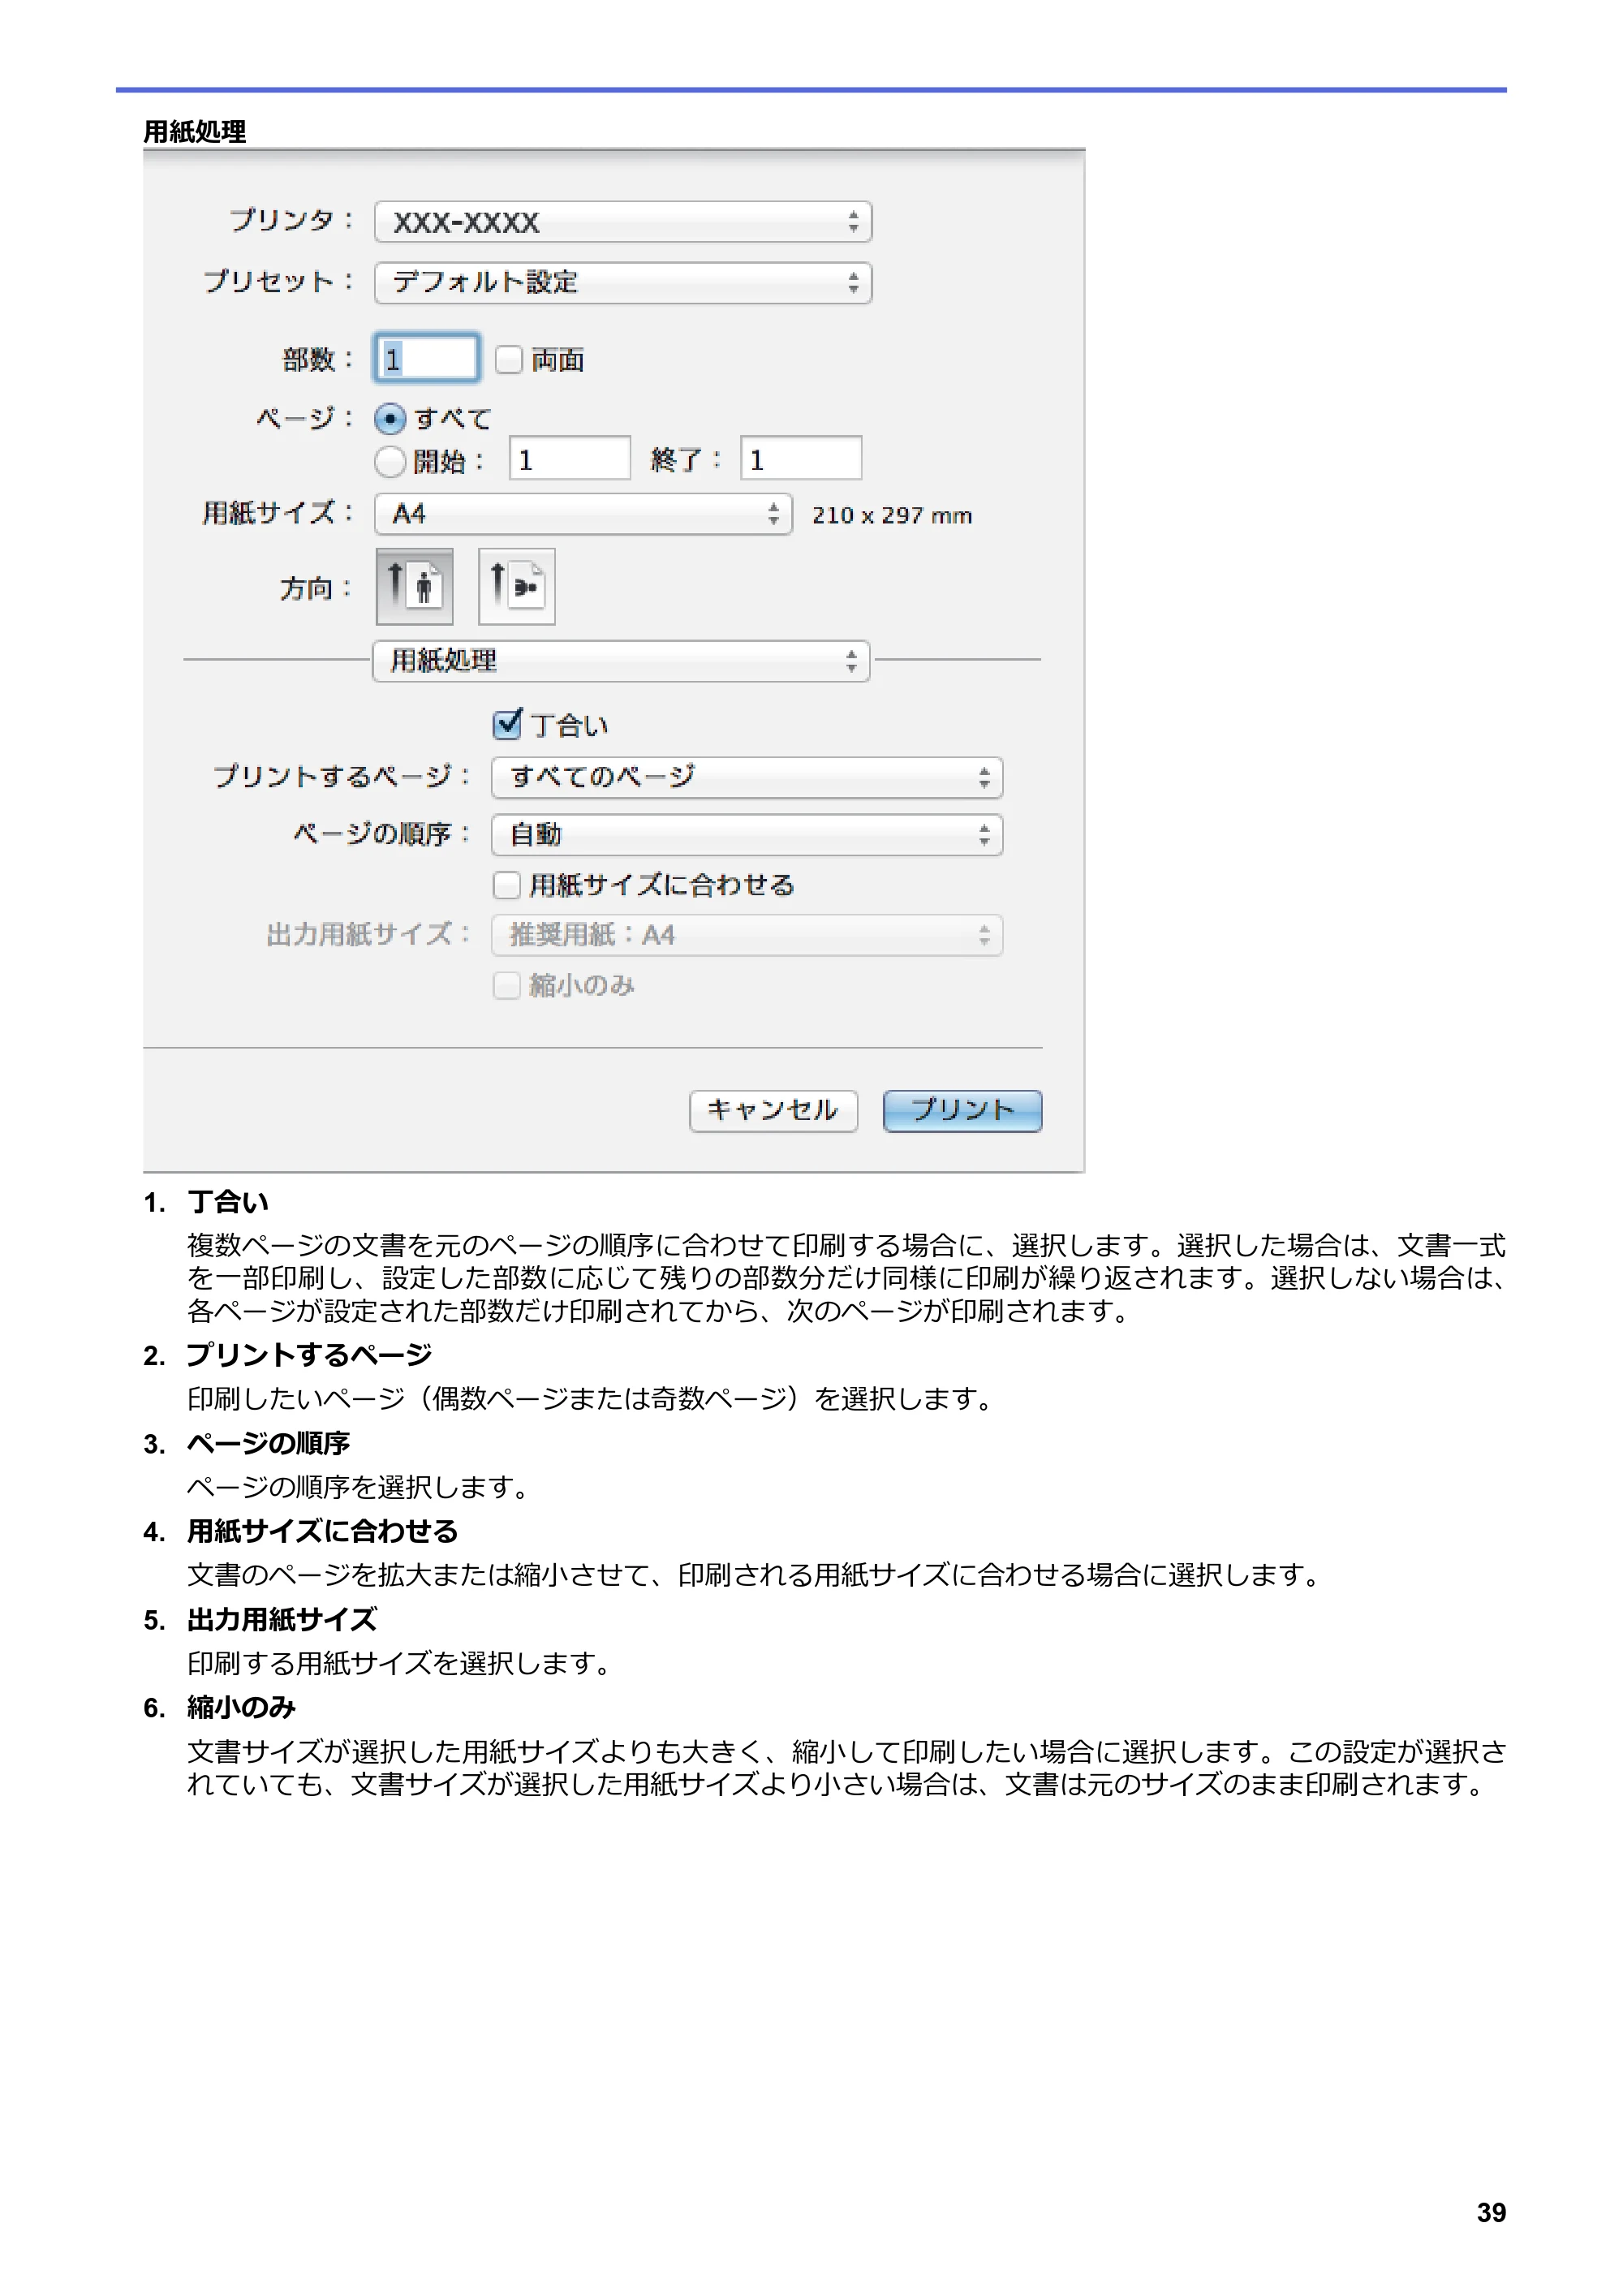Open ページの順序 自動 dropdown
Viewport: 1623px width, 2296px height.
pos(747,835)
